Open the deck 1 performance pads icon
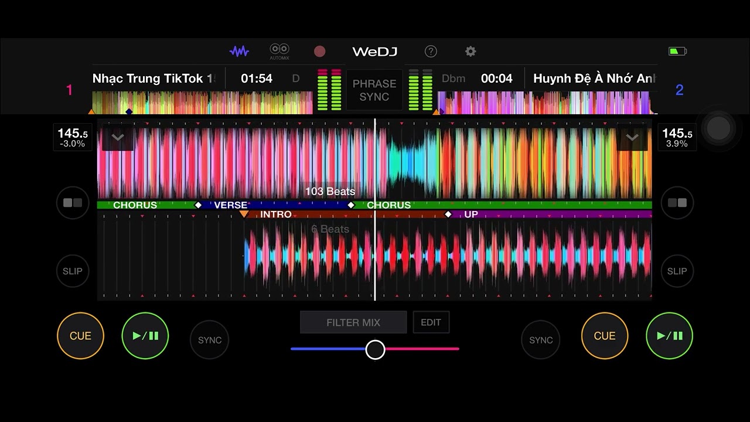Image resolution: width=750 pixels, height=422 pixels. (73, 203)
